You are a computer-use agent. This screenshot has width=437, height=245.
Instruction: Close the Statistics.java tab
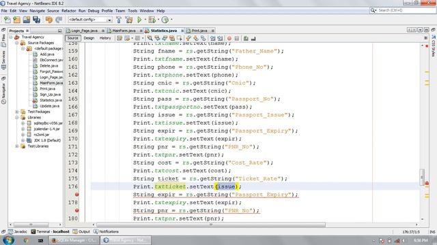tap(182, 31)
